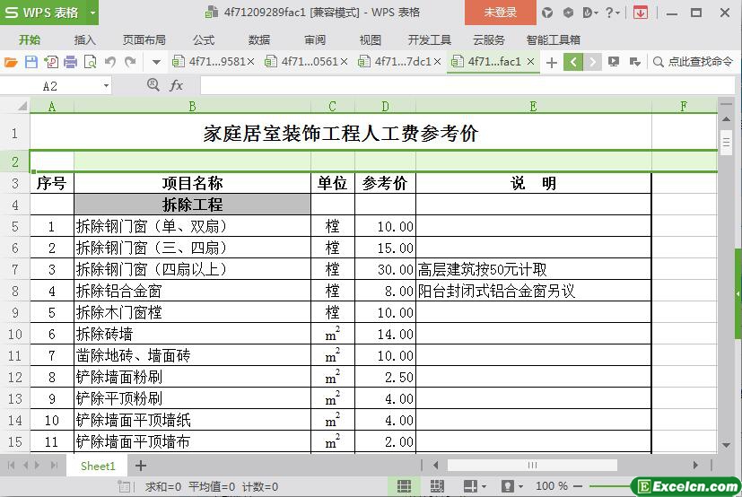742x497 pixels.
Task: Click the Open folder icon in toolbar
Action: coord(11,62)
